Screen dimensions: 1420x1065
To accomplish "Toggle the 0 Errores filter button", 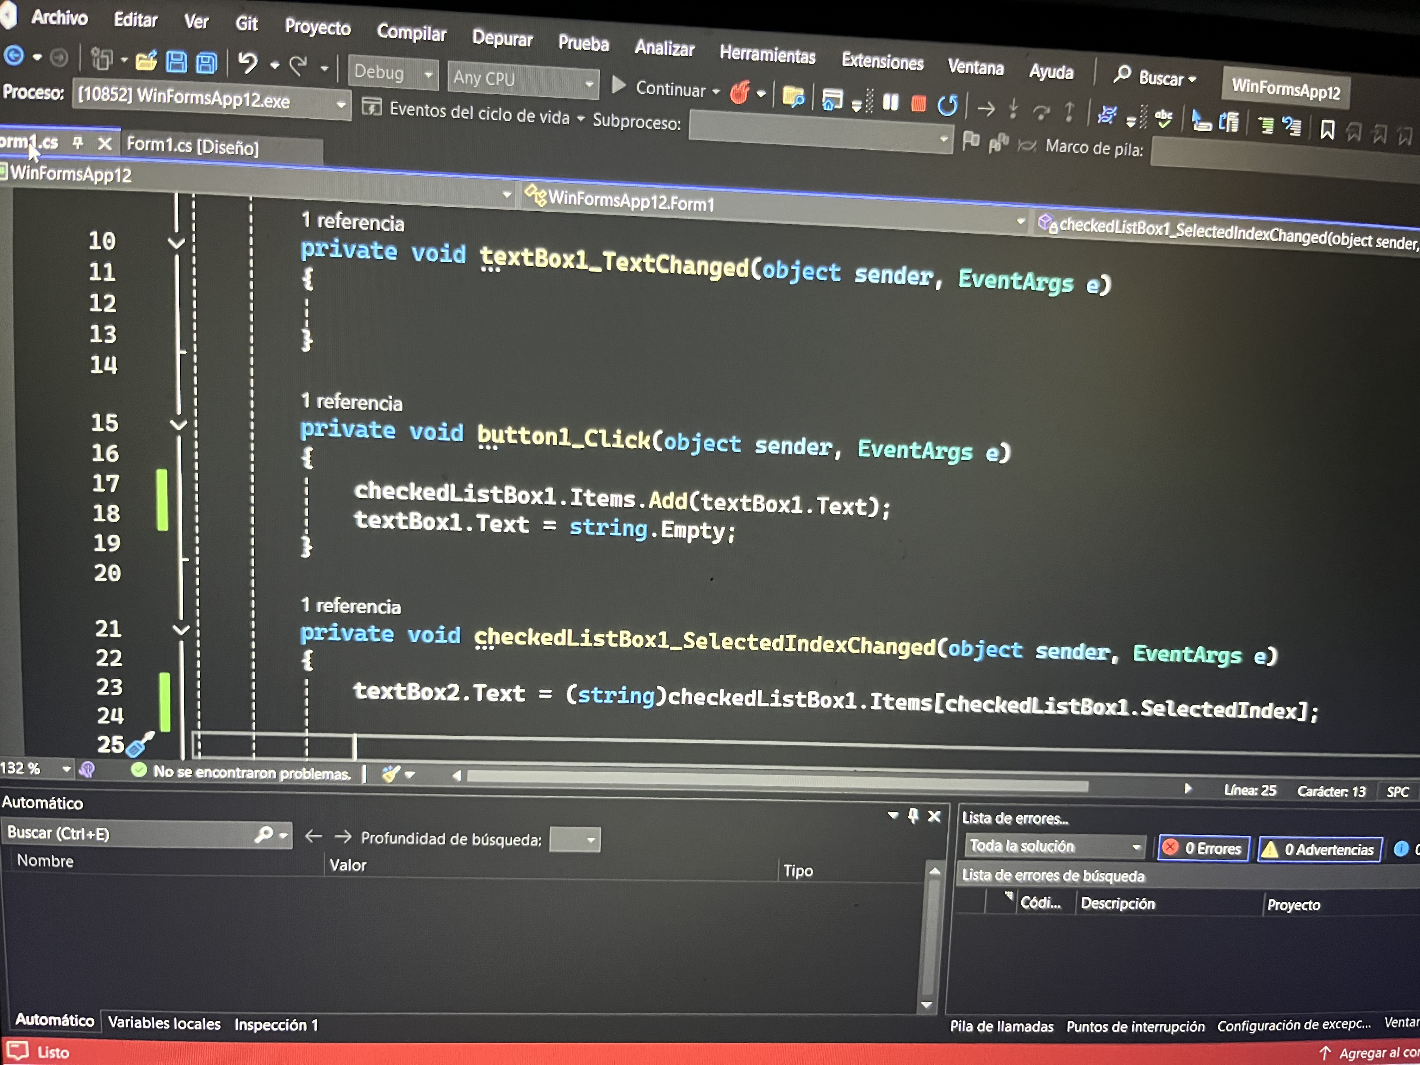I will (1204, 848).
